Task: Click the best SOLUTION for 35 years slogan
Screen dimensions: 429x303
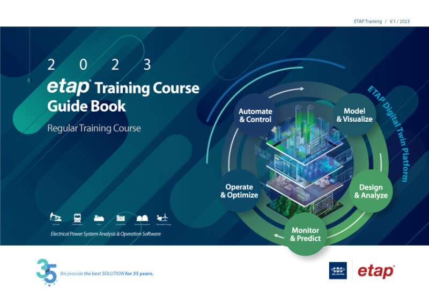Action: click(x=107, y=274)
